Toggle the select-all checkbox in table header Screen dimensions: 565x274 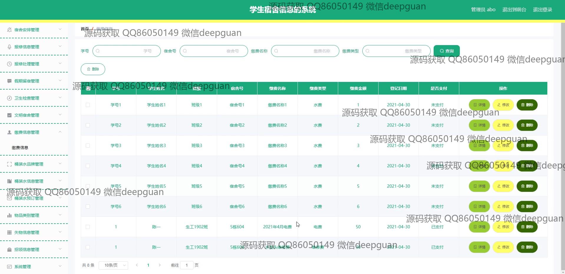tap(88, 88)
